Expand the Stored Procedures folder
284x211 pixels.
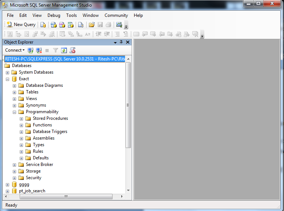tap(21, 119)
